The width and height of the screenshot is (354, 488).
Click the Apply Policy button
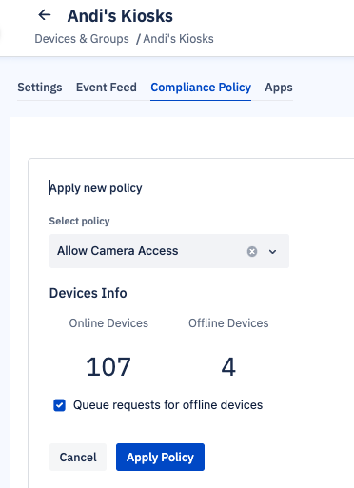(x=160, y=457)
